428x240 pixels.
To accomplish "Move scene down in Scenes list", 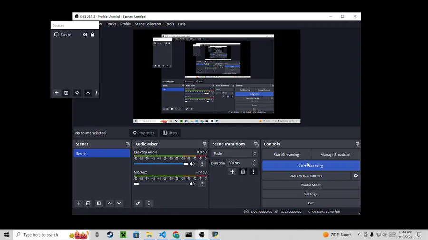I will tap(119, 203).
